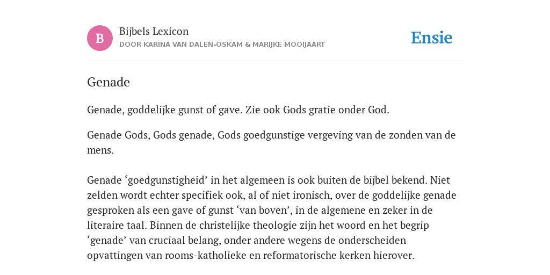This screenshot has width=550, height=275.
Task: Open the Bijbels Lexicon title
Action: [154, 32]
